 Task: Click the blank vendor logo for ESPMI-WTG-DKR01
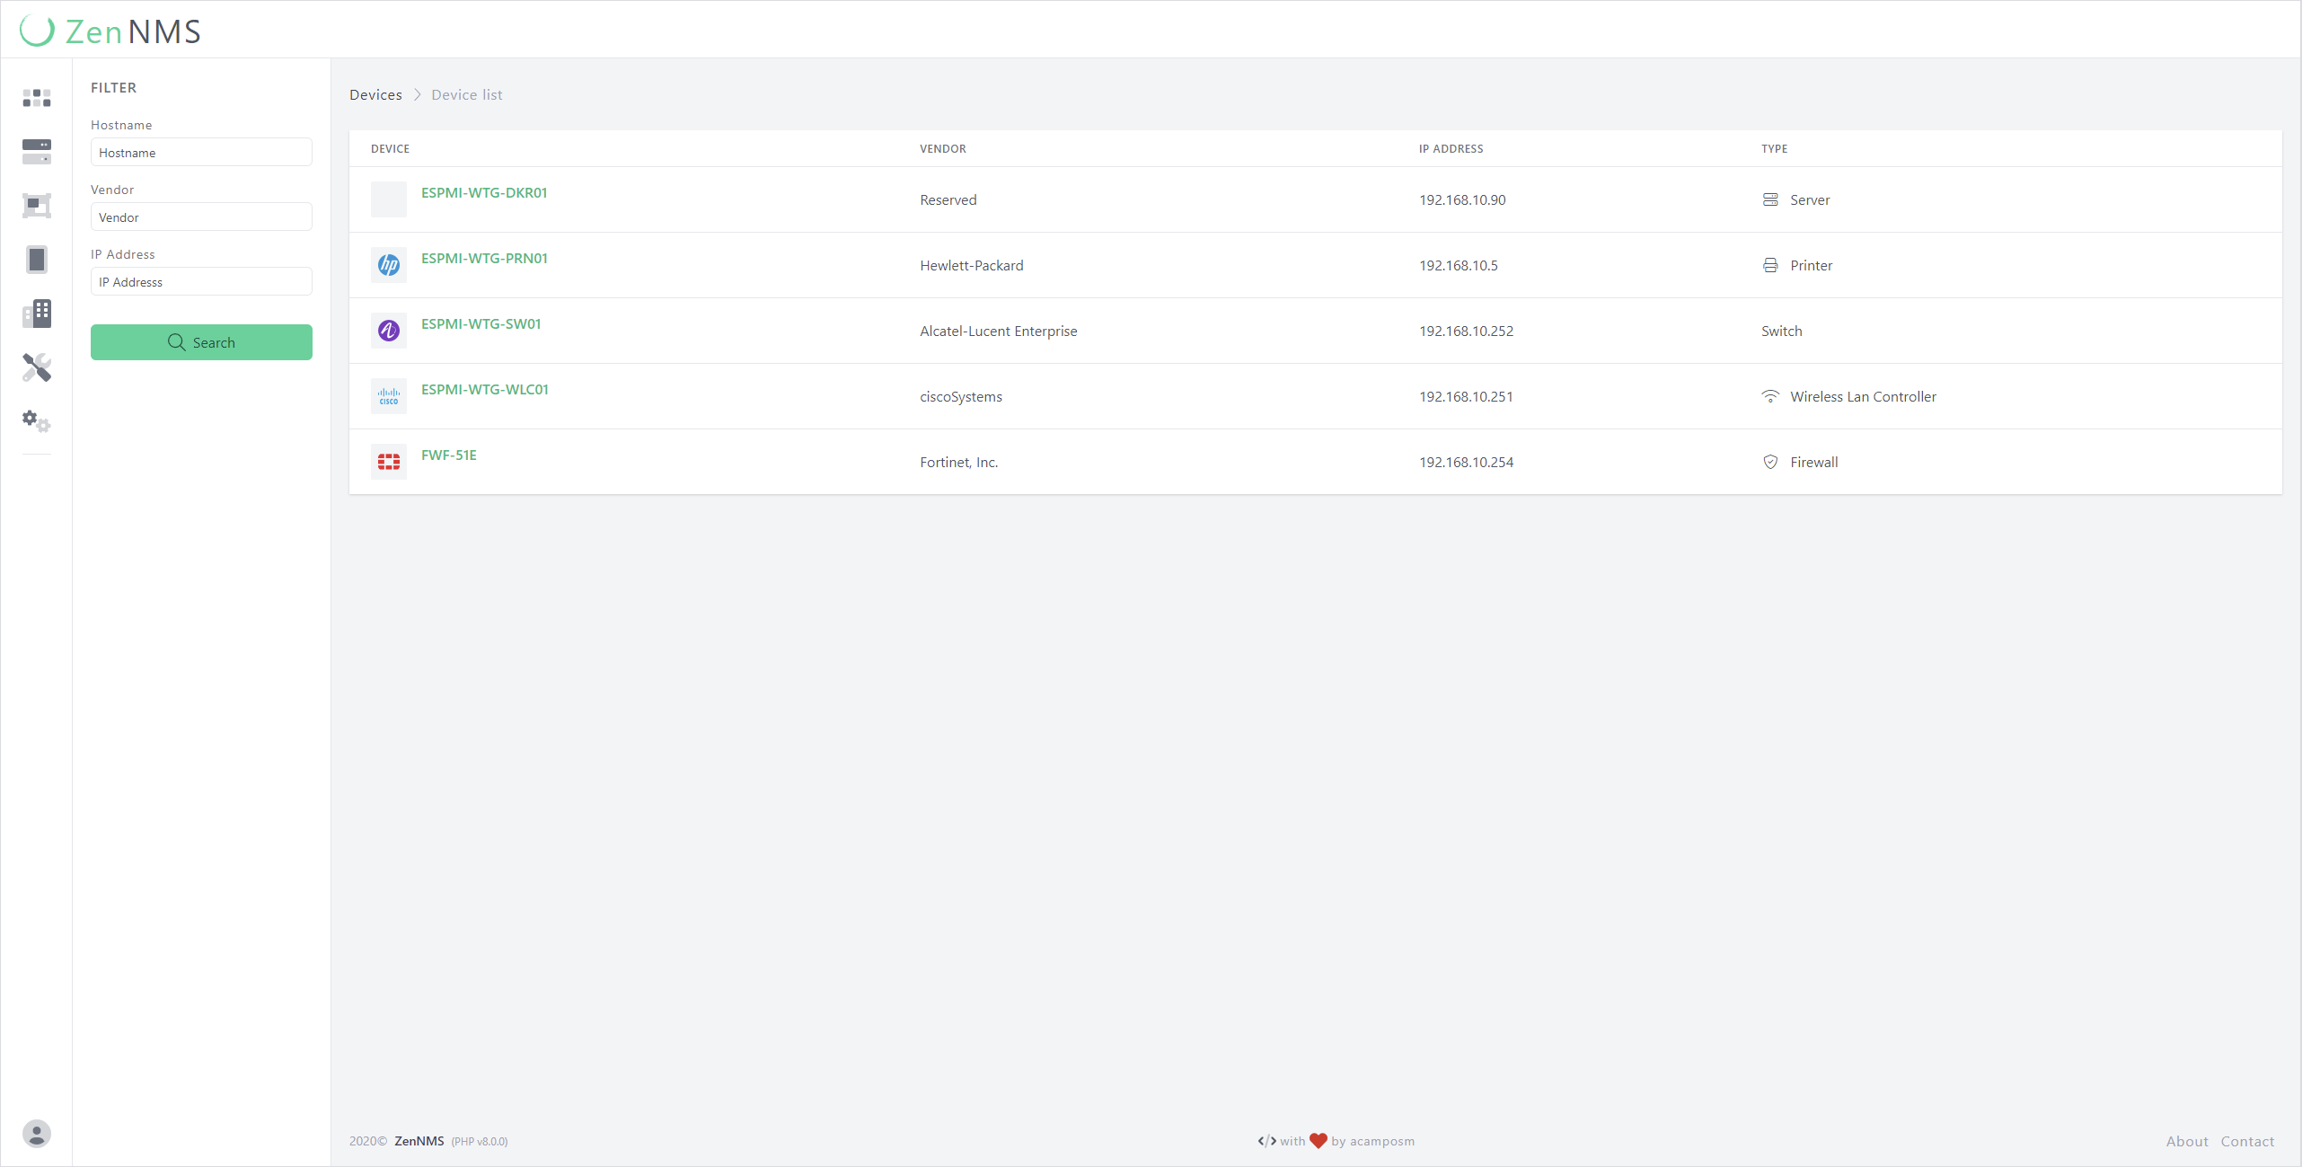[389, 199]
